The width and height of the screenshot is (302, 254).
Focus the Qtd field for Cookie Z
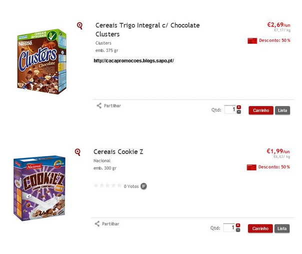pyautogui.click(x=229, y=228)
